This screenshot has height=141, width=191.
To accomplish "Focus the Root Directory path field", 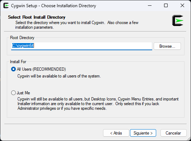I will 81,46.
